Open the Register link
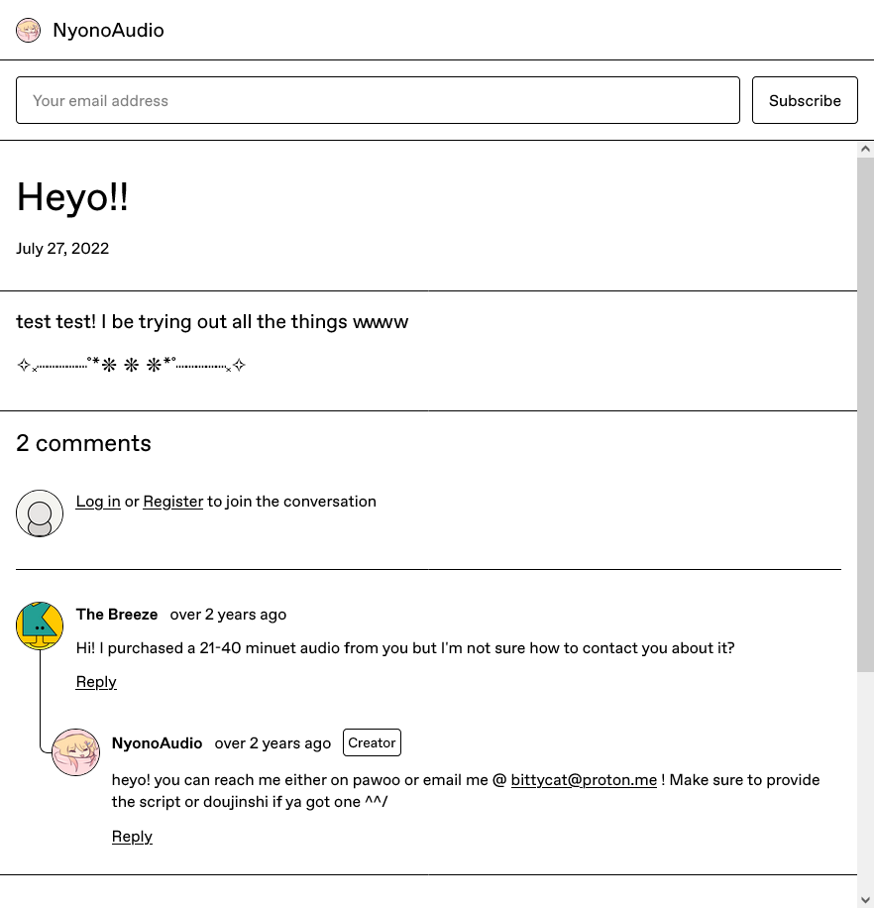Screen dimensions: 874x908 (x=172, y=502)
